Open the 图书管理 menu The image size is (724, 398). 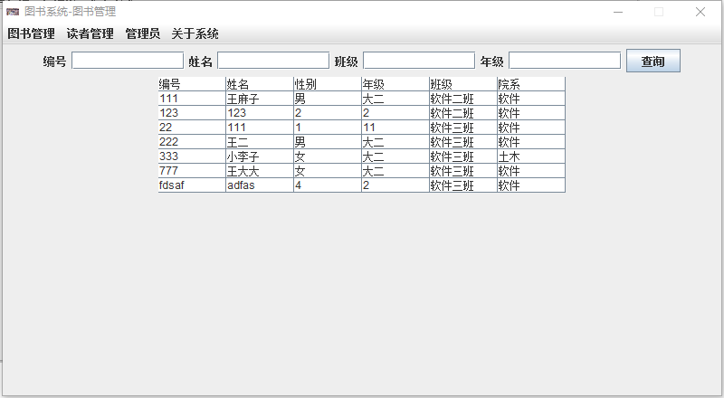coord(32,33)
